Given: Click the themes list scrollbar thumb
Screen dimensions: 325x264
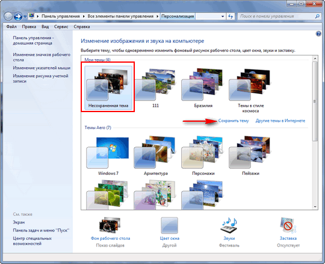Looking at the screenshot, I should (315, 101).
